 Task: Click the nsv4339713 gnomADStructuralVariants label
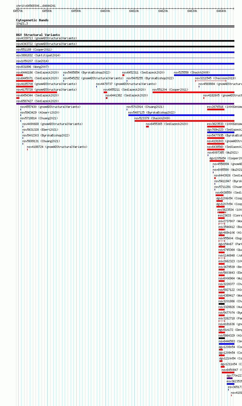[x=46, y=38]
